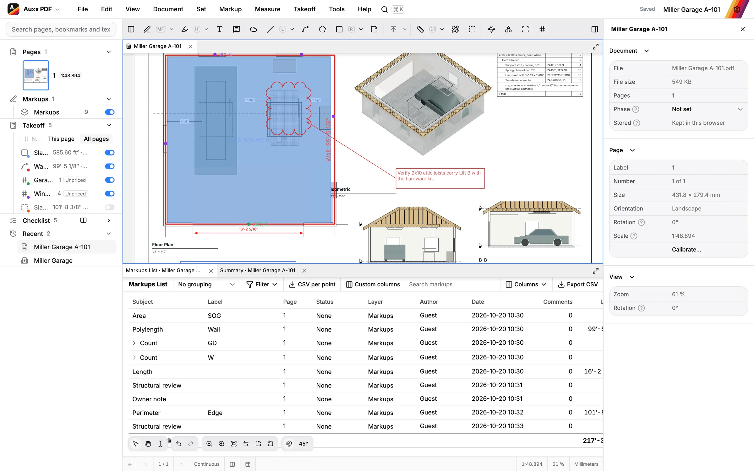
Task: Select the Pen markup tool
Action: tap(147, 29)
